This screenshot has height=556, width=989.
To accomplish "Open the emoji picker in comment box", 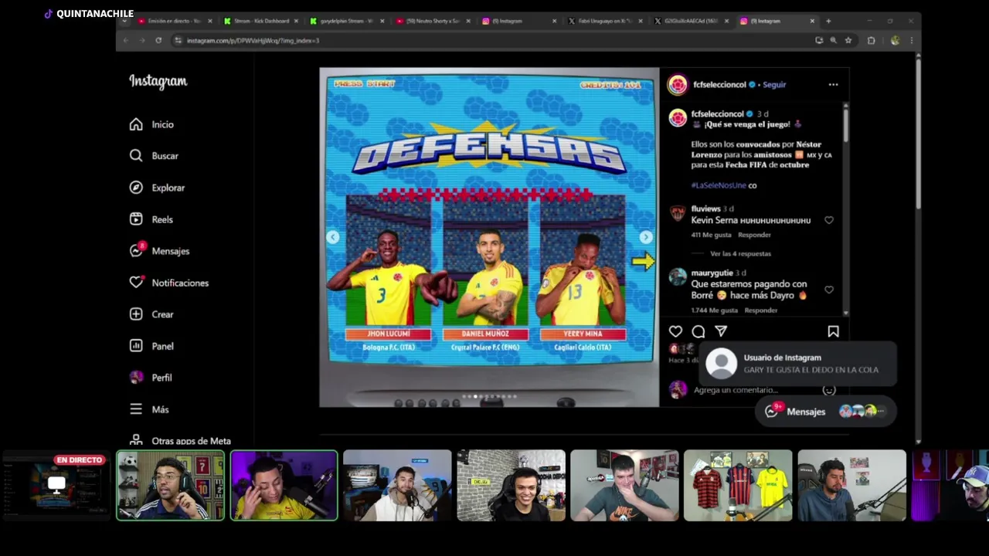I will 829,390.
